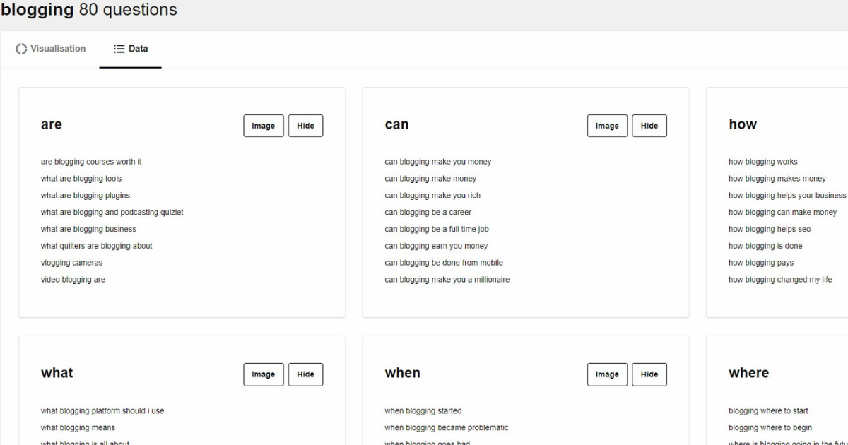848x445 pixels.
Task: Open 'can blogging make you money'
Action: 438,162
